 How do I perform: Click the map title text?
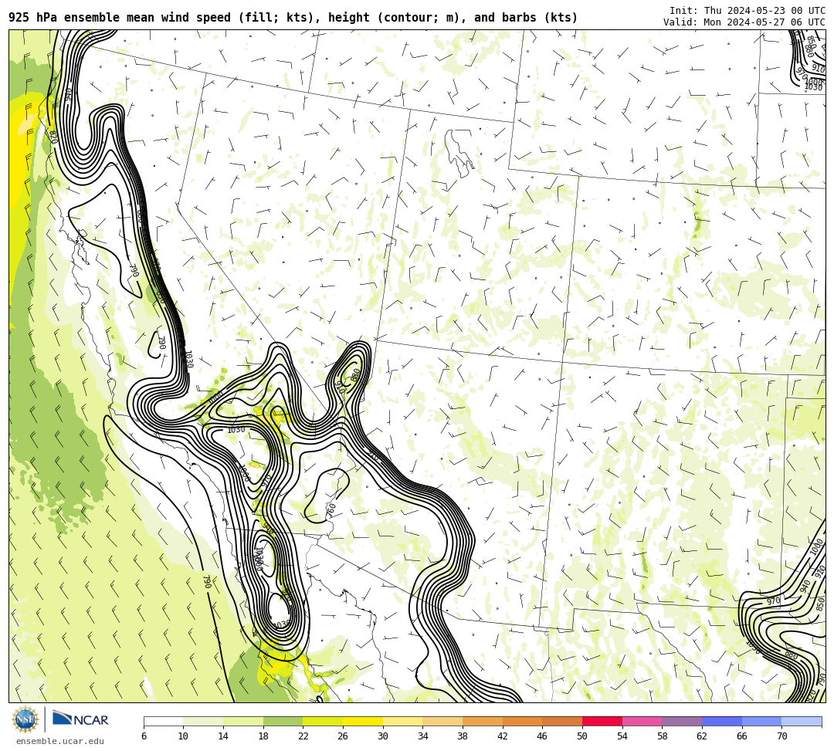(293, 18)
